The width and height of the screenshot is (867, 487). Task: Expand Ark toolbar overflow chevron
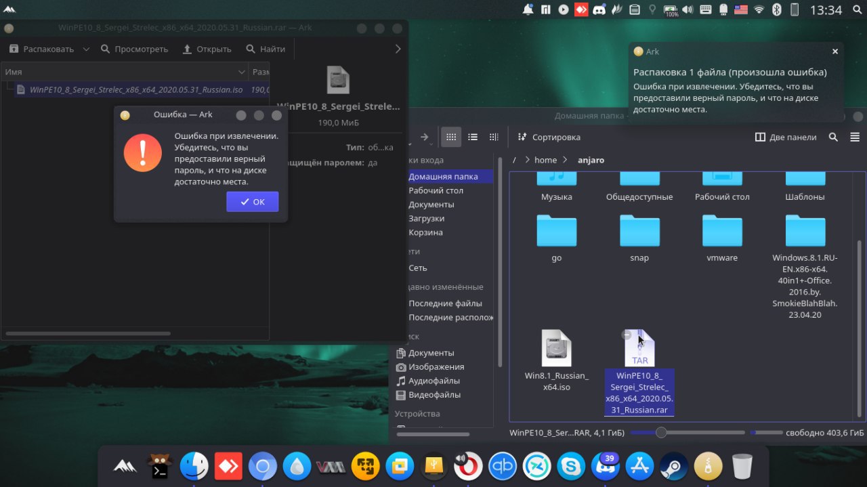coord(398,49)
